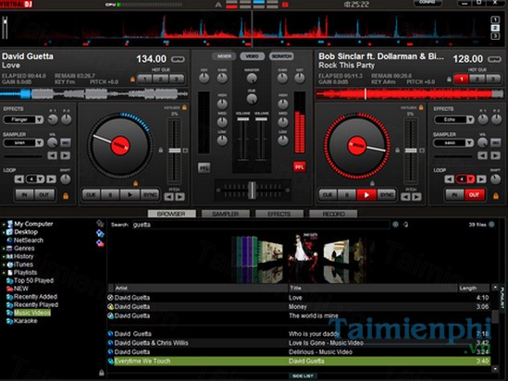This screenshot has width=508, height=381.
Task: Click the active play button on right deck
Action: tap(366, 195)
